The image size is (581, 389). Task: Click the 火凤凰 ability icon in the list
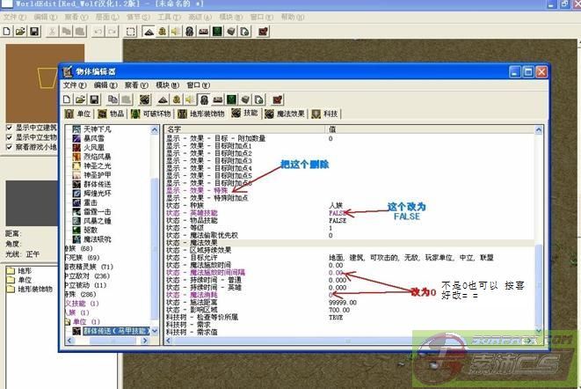tap(76, 149)
